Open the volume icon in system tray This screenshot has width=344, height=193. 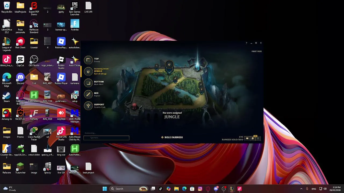tap(325, 189)
